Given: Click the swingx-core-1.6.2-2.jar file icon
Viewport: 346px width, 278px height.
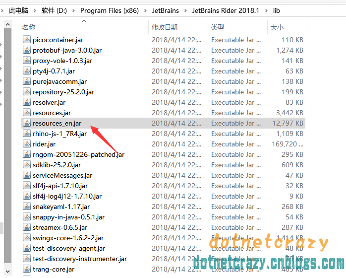Looking at the screenshot, I should pyautogui.click(x=27, y=238).
